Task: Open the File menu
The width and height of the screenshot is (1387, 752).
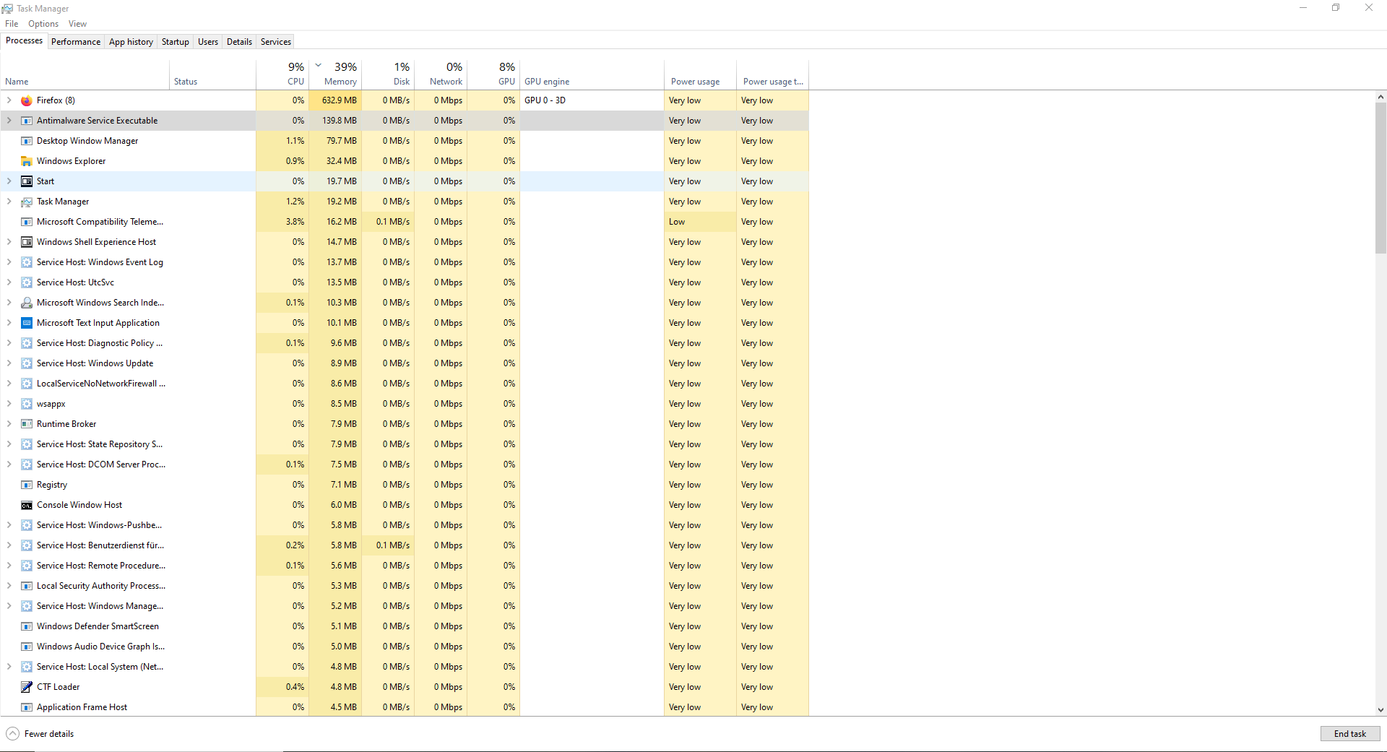Action: (12, 24)
